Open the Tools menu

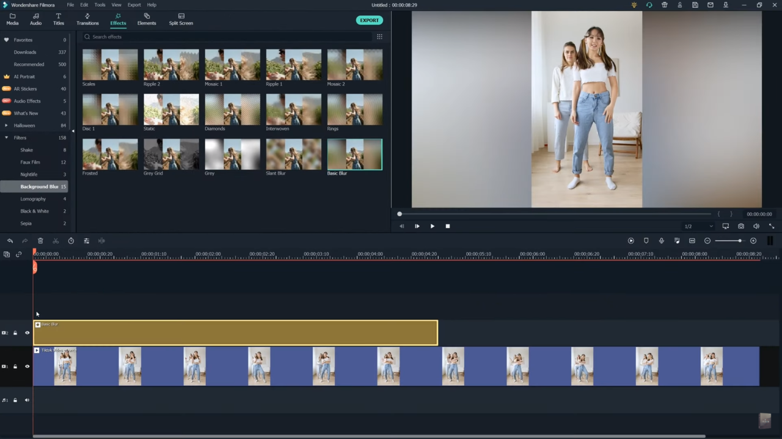click(100, 5)
